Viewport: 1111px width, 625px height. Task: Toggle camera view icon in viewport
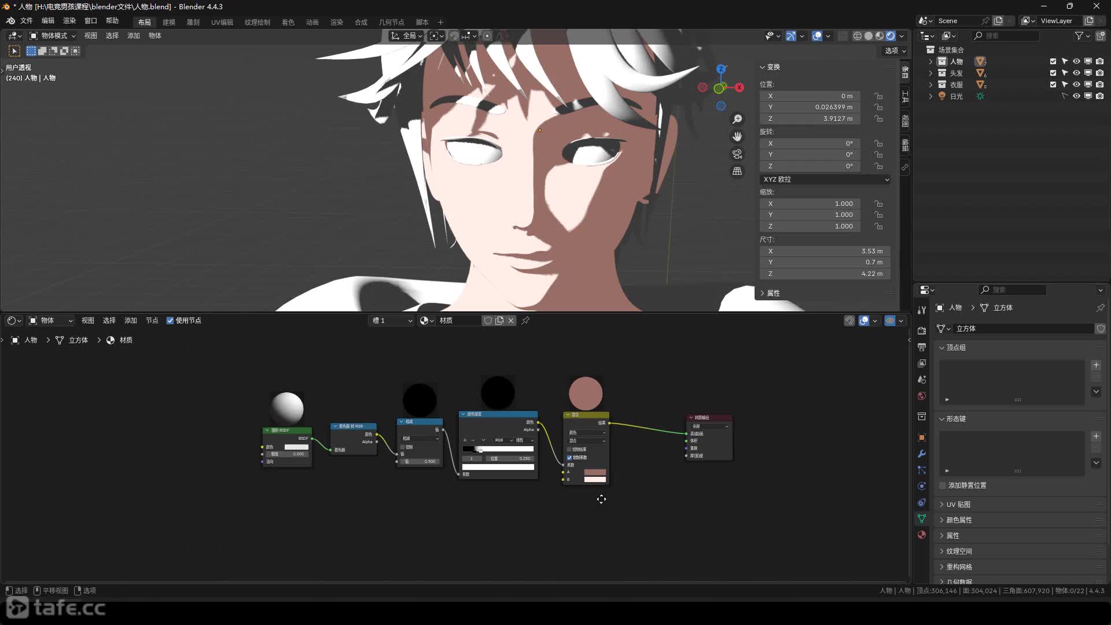(737, 154)
